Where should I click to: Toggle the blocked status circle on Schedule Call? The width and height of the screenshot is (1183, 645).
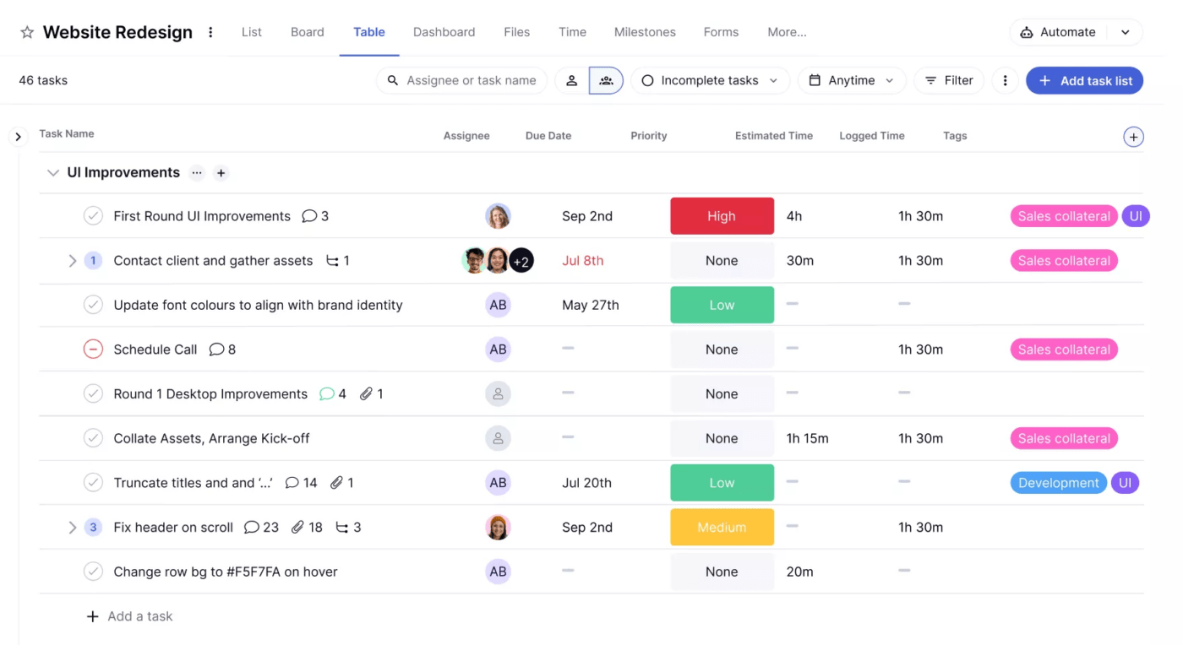click(93, 350)
